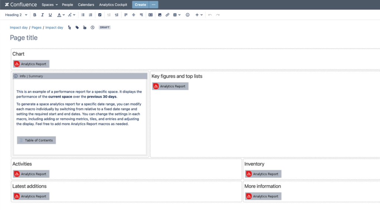The width and height of the screenshot is (380, 211).
Task: Open page layout options
Action: pos(151,15)
